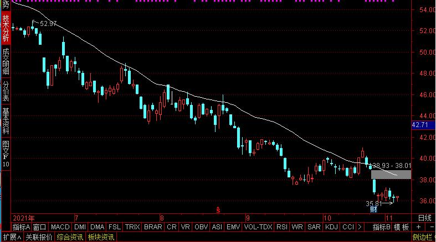Image resolution: width=436 pixels, height=242 pixels.
Task: Click the red S marker on timeline
Action: pos(218,209)
